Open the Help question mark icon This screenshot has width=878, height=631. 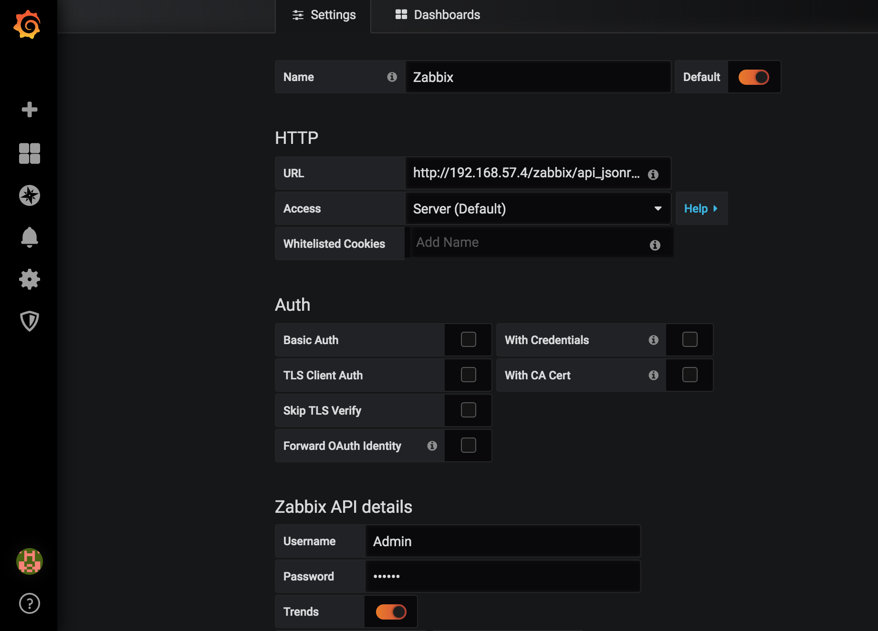pos(30,603)
